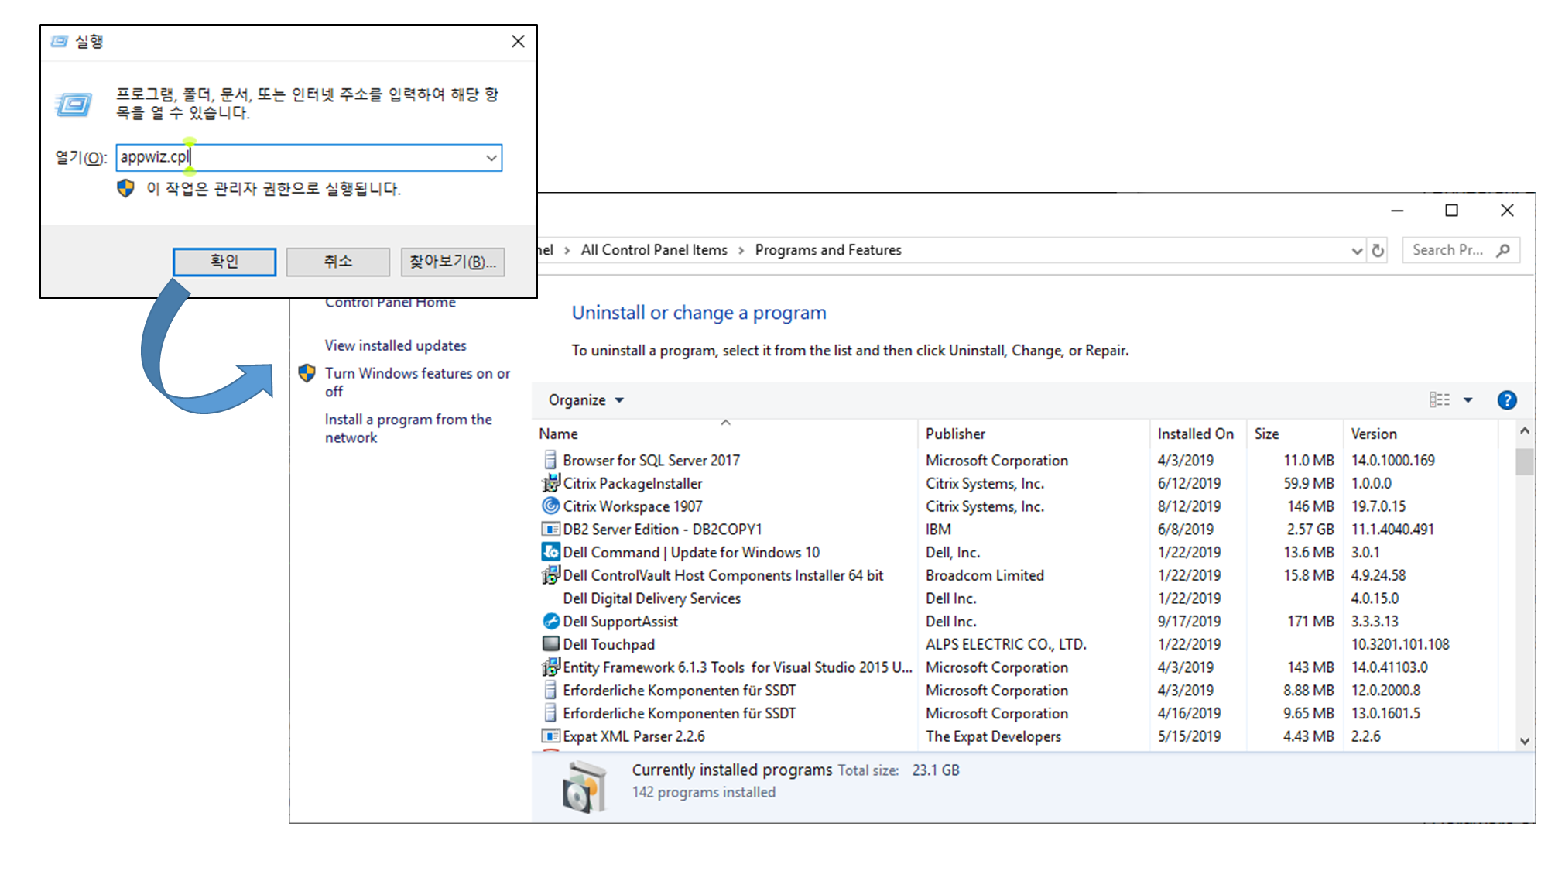Click the Entity Framework 6.1.3 Tools icon
Screen dimensions: 1548x871
550,667
